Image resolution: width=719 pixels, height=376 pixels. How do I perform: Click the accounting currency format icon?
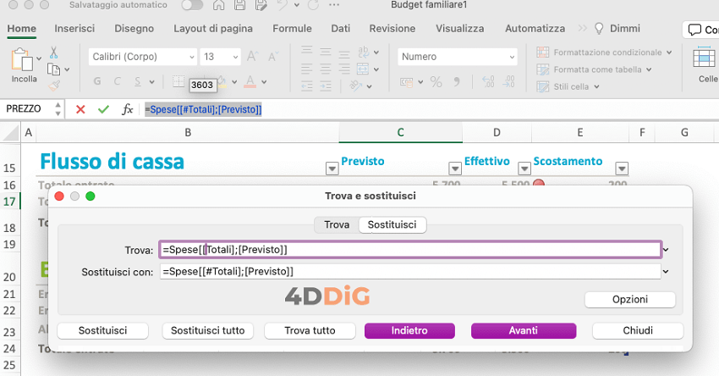pos(406,82)
